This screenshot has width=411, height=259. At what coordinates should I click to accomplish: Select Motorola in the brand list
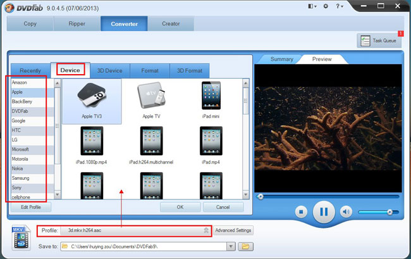pos(32,159)
